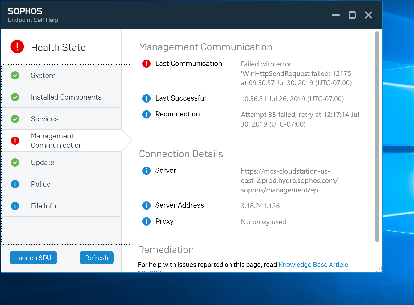
Task: Show the File Info section
Action: (x=62, y=206)
